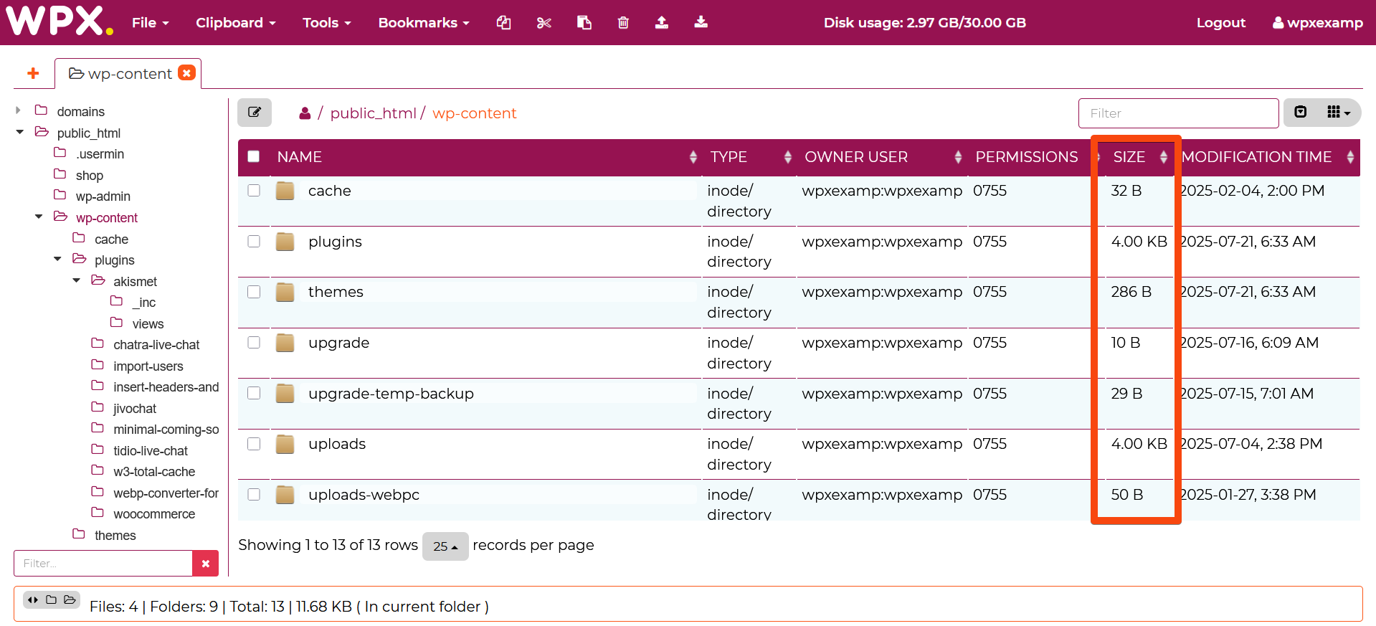
Task: Open the Clipboard menu
Action: tap(236, 23)
